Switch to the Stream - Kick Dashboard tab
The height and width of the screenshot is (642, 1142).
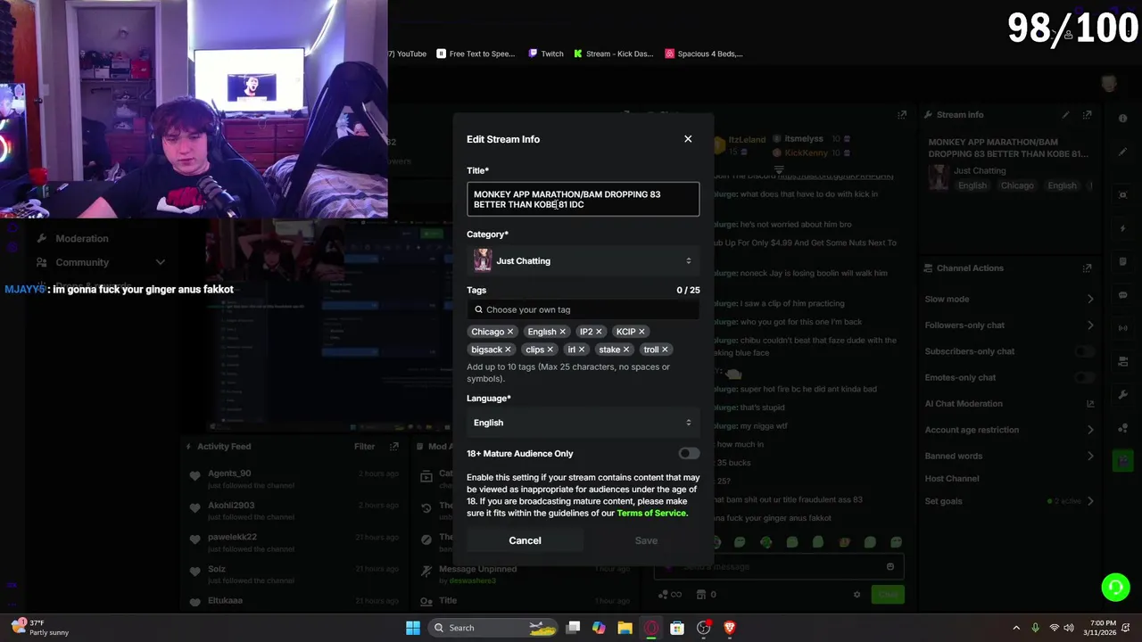614,53
